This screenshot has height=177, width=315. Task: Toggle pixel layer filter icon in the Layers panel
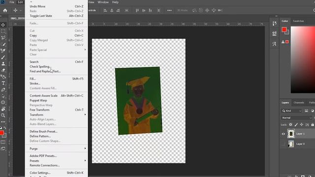[306, 111]
